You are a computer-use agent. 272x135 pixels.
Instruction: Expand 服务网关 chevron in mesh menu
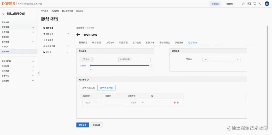(x=68, y=34)
